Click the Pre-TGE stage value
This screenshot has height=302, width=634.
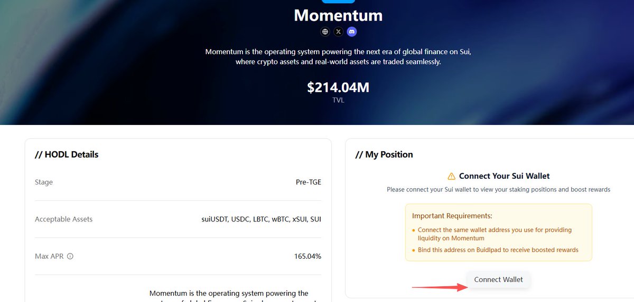pyautogui.click(x=308, y=182)
